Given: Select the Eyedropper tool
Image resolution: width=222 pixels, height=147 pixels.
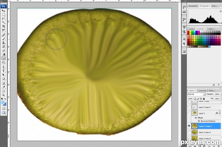Looking at the screenshot, I should pyautogui.click(x=4, y=87).
